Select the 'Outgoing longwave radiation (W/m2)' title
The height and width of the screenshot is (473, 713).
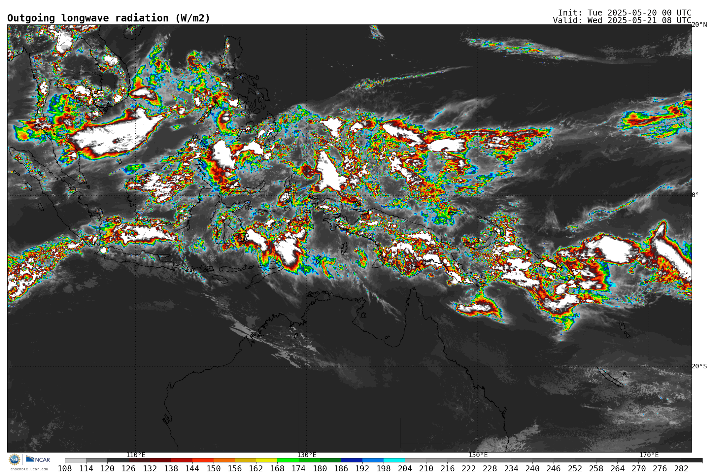[109, 18]
